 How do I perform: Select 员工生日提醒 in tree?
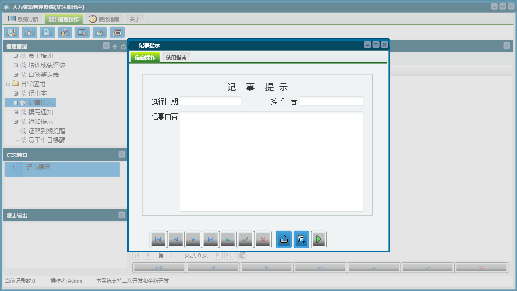(47, 140)
